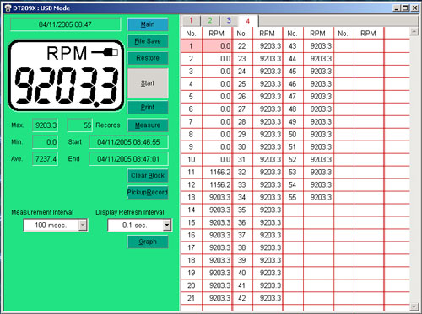Click the Start time field 08:46:55
This screenshot has width=422, height=314.
(x=129, y=142)
